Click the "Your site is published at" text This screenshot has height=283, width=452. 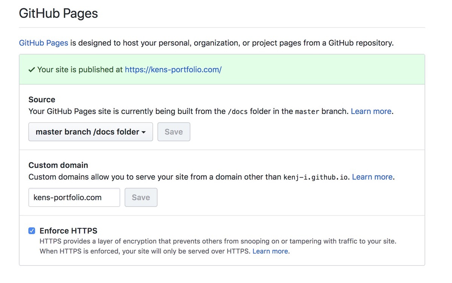tap(80, 70)
